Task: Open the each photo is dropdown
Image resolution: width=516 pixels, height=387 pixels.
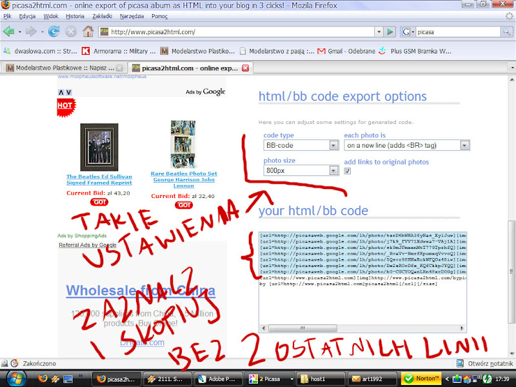Action: tap(407, 145)
